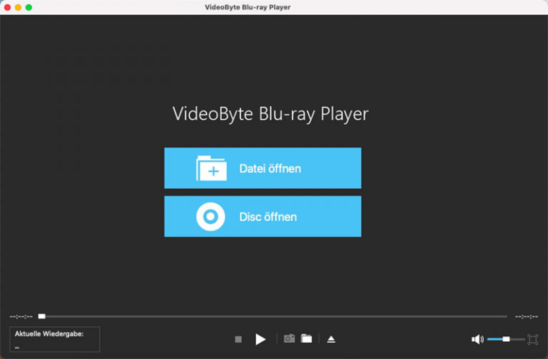Click the playback progress bar handle
The image size is (548, 359).
[x=42, y=316]
